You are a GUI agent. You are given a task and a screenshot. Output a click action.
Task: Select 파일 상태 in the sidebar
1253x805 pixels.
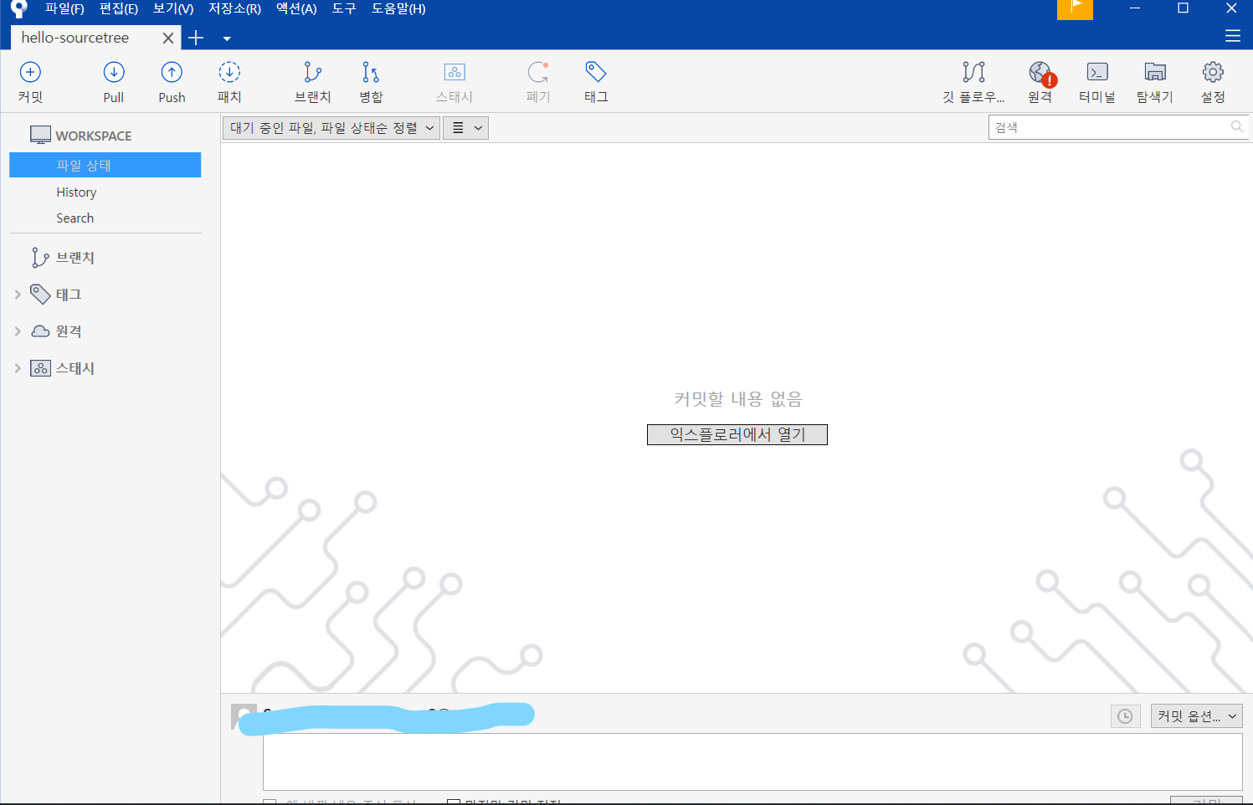[x=105, y=165]
